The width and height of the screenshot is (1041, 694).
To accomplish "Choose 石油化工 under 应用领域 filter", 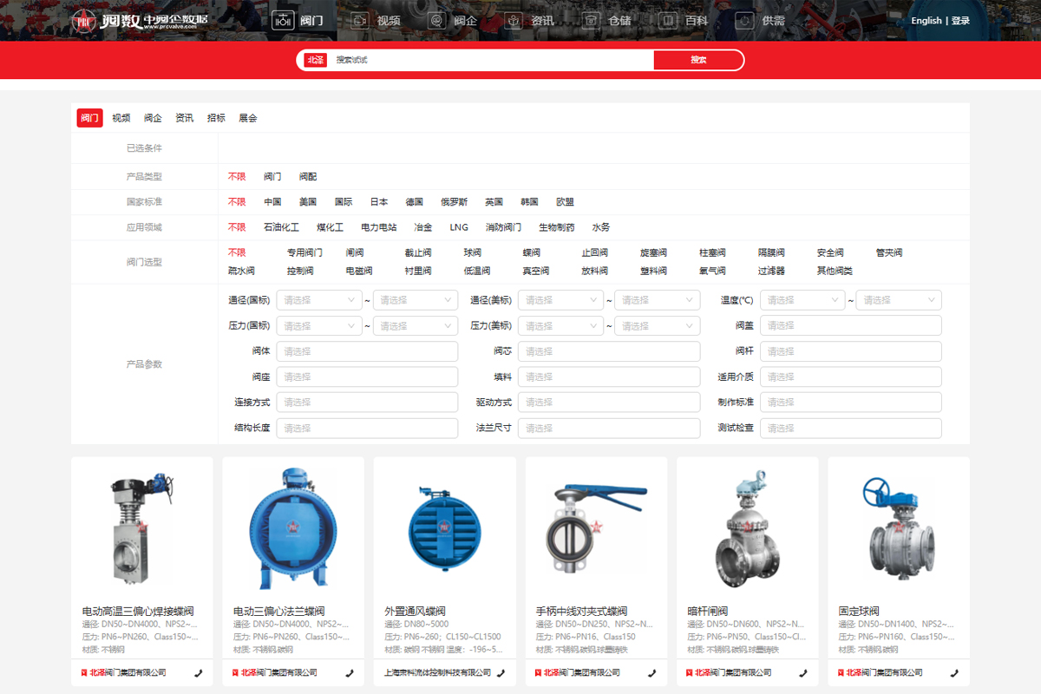I will [x=281, y=227].
